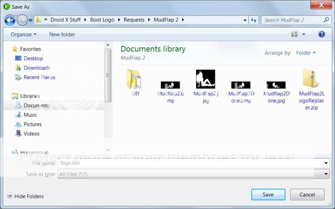The image size is (335, 209).
Task: Click the File name input field
Action: 190,163
